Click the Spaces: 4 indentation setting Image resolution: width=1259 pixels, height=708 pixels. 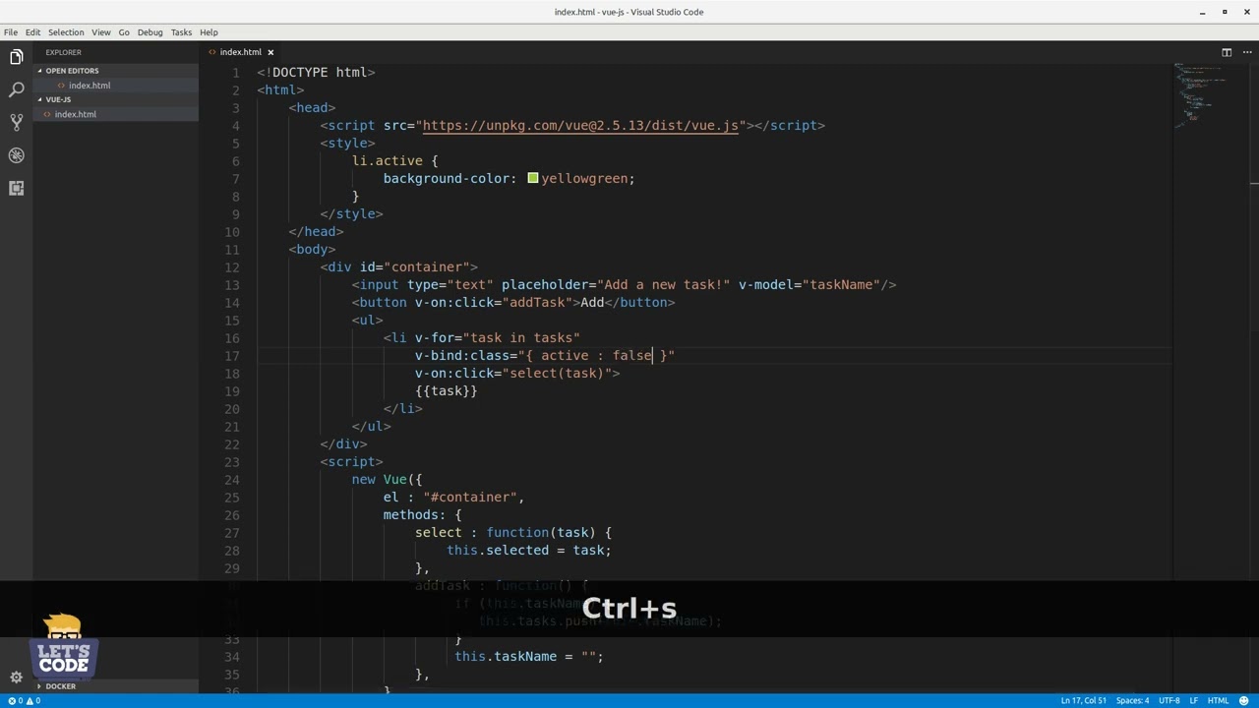(1132, 700)
